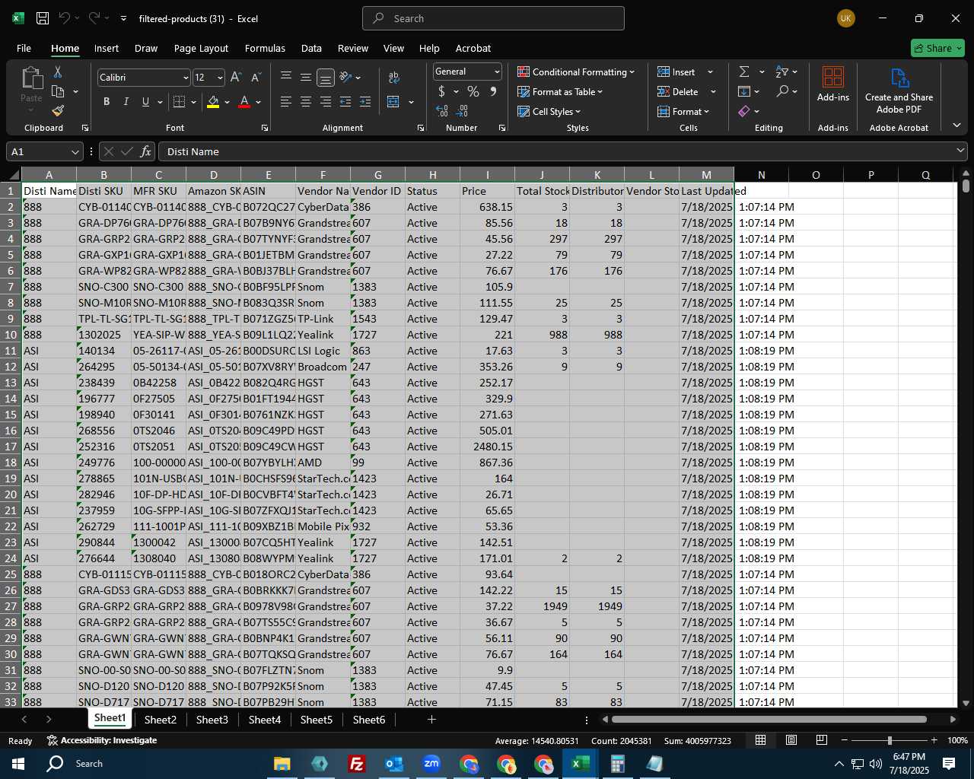Click the Middle Align icon

tap(306, 77)
